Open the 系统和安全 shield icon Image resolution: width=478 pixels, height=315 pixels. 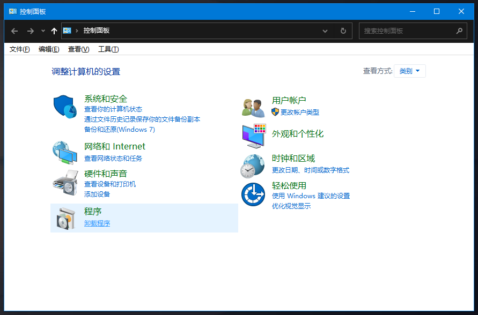click(65, 107)
